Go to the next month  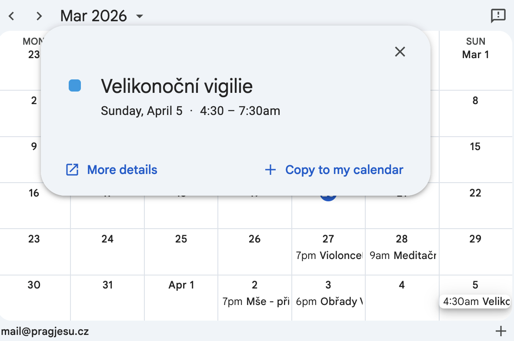tap(39, 16)
